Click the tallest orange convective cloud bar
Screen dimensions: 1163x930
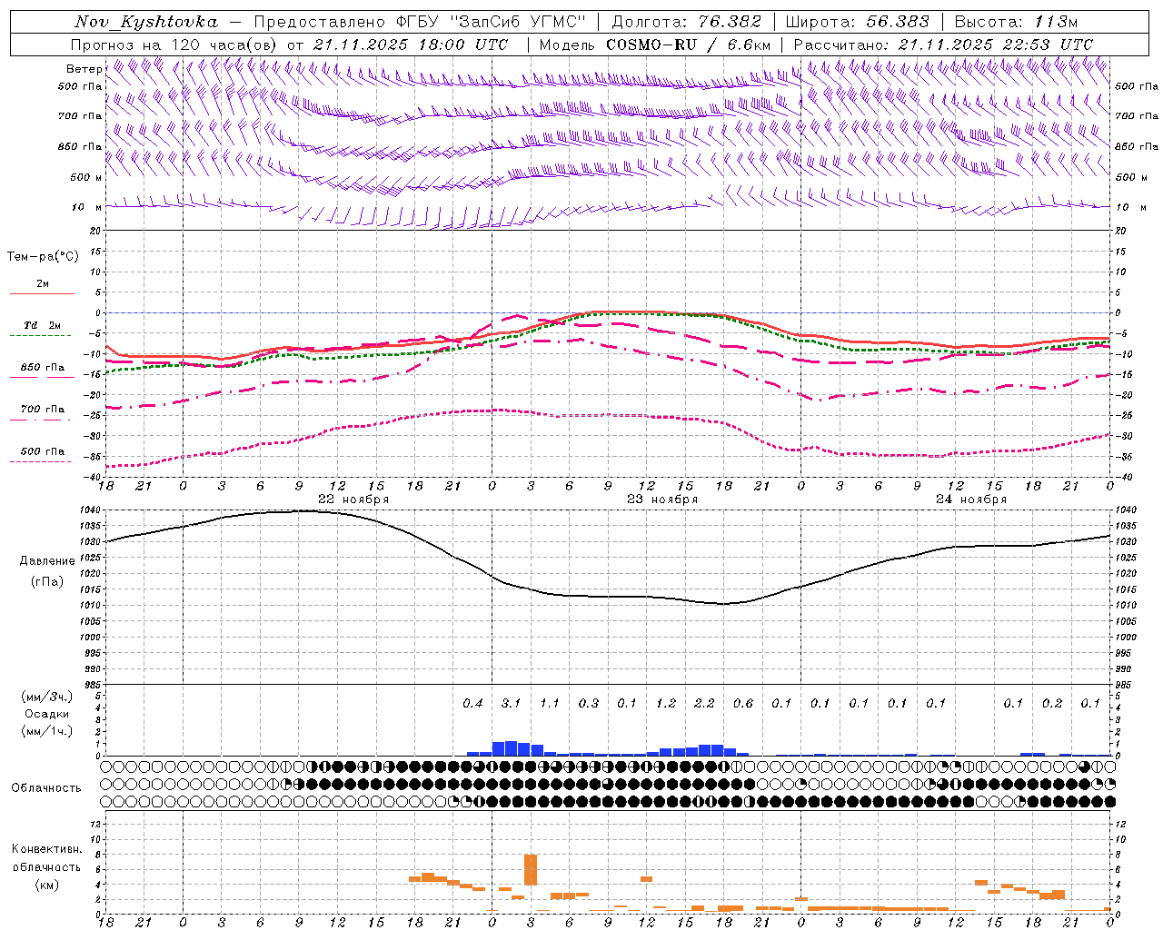(531, 870)
